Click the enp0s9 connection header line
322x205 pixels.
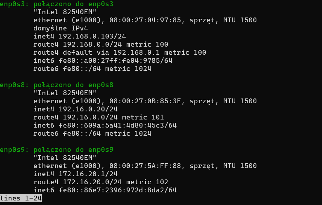[x=56, y=150]
